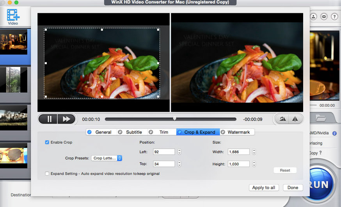The width and height of the screenshot is (341, 207).
Task: Select the Watermark tab radio button
Action: coord(223,132)
